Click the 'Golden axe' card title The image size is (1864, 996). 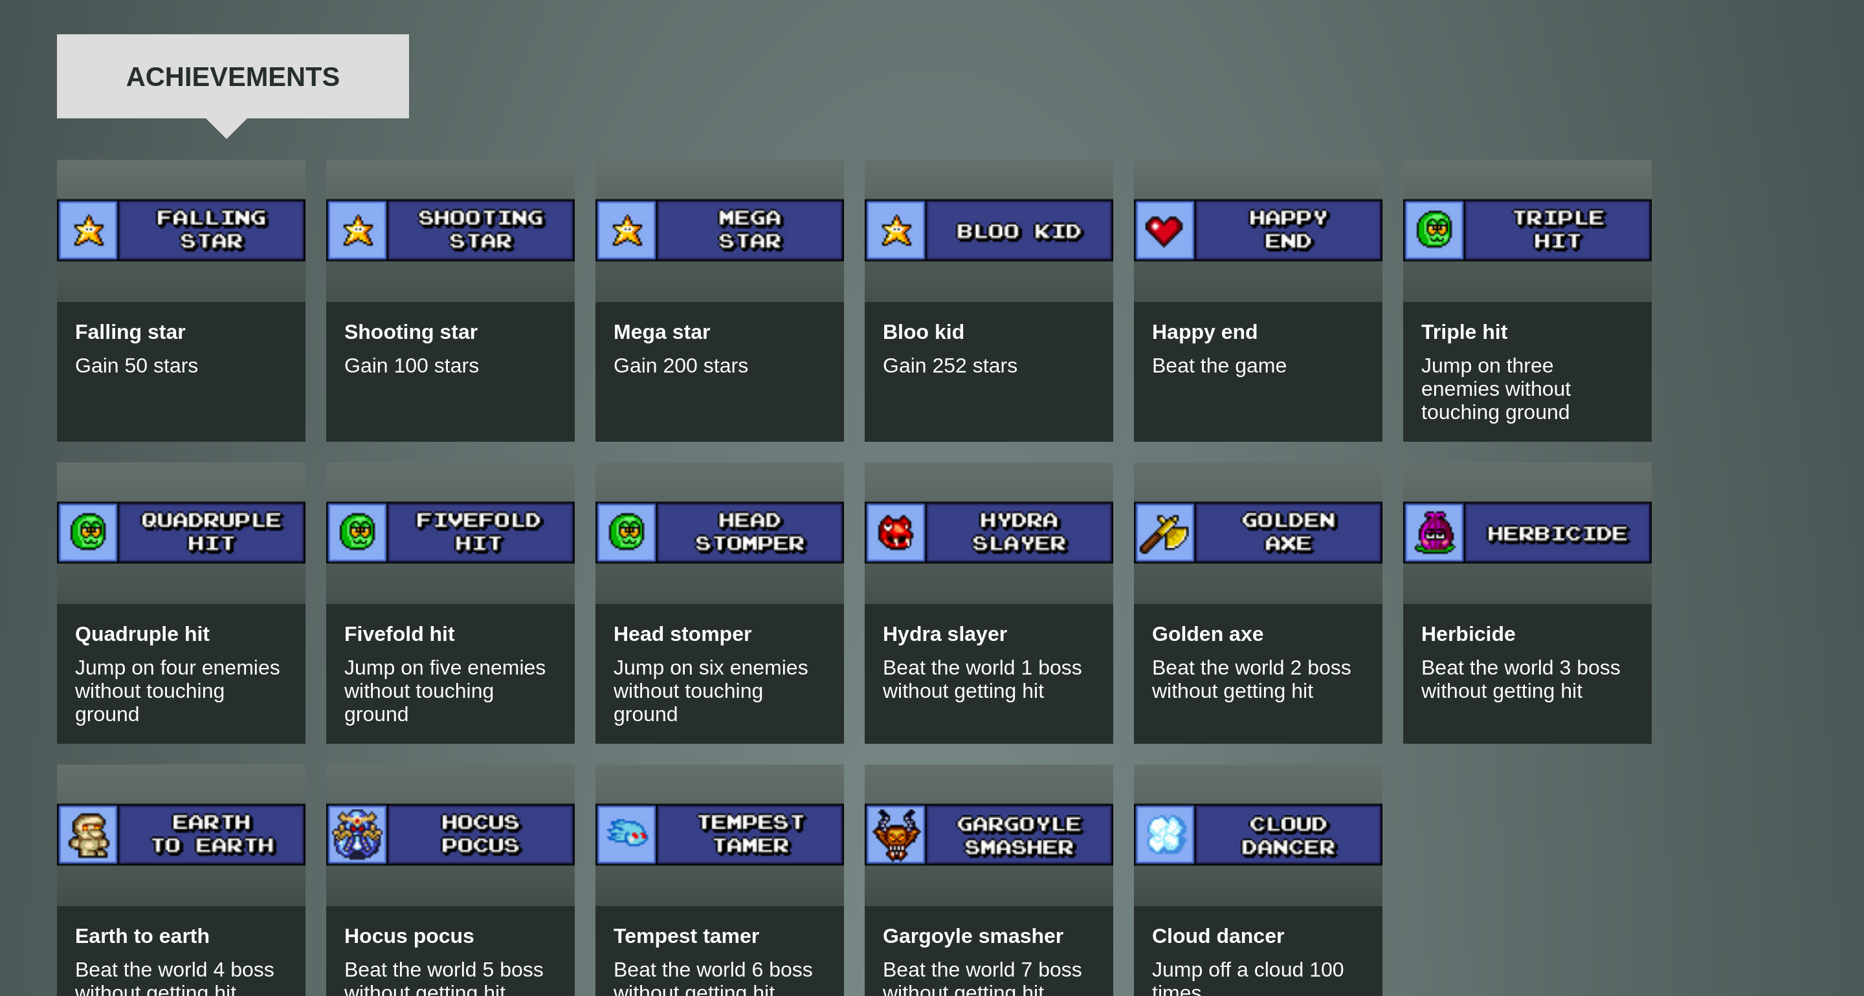pos(1207,634)
